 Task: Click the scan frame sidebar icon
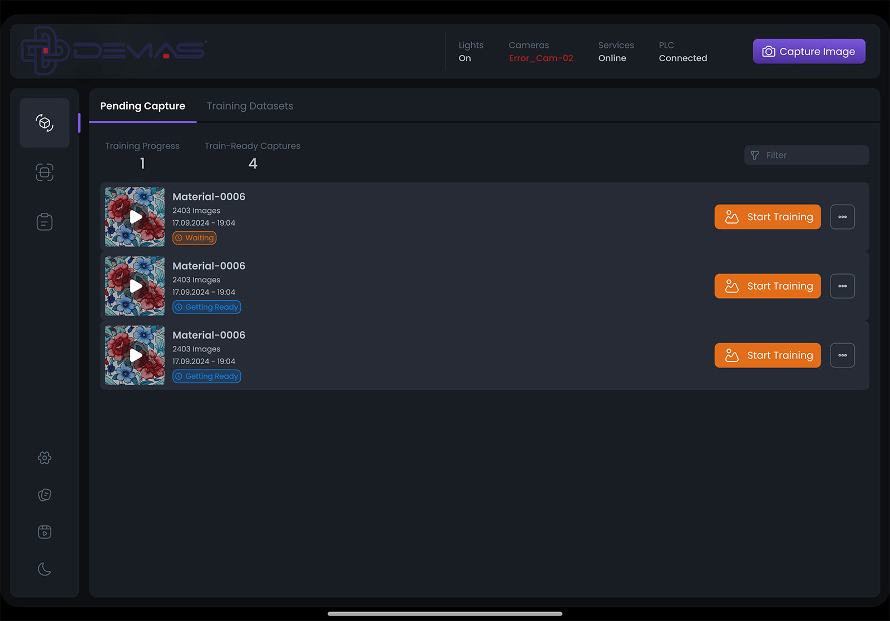44,172
